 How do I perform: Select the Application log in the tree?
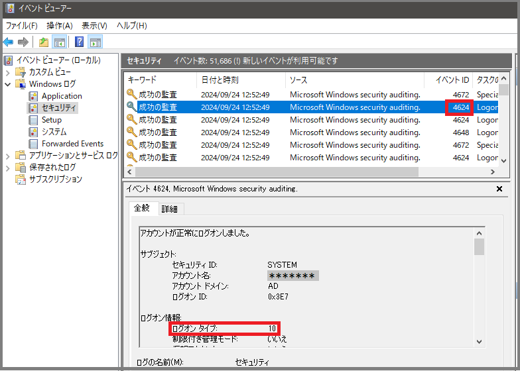click(x=62, y=96)
